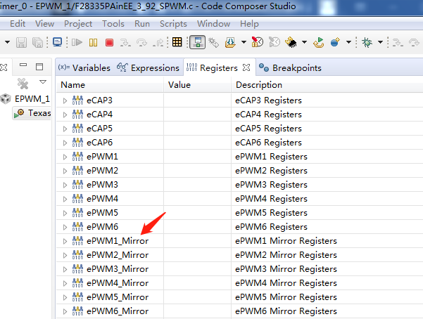This screenshot has width=423, height=319.
Task: Close the Registers tab
Action: pyautogui.click(x=246, y=67)
